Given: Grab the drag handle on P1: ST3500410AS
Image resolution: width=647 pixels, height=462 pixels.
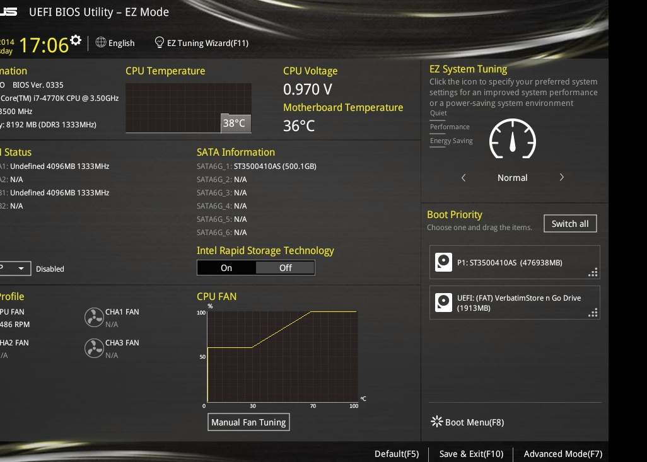Looking at the screenshot, I should click(593, 272).
